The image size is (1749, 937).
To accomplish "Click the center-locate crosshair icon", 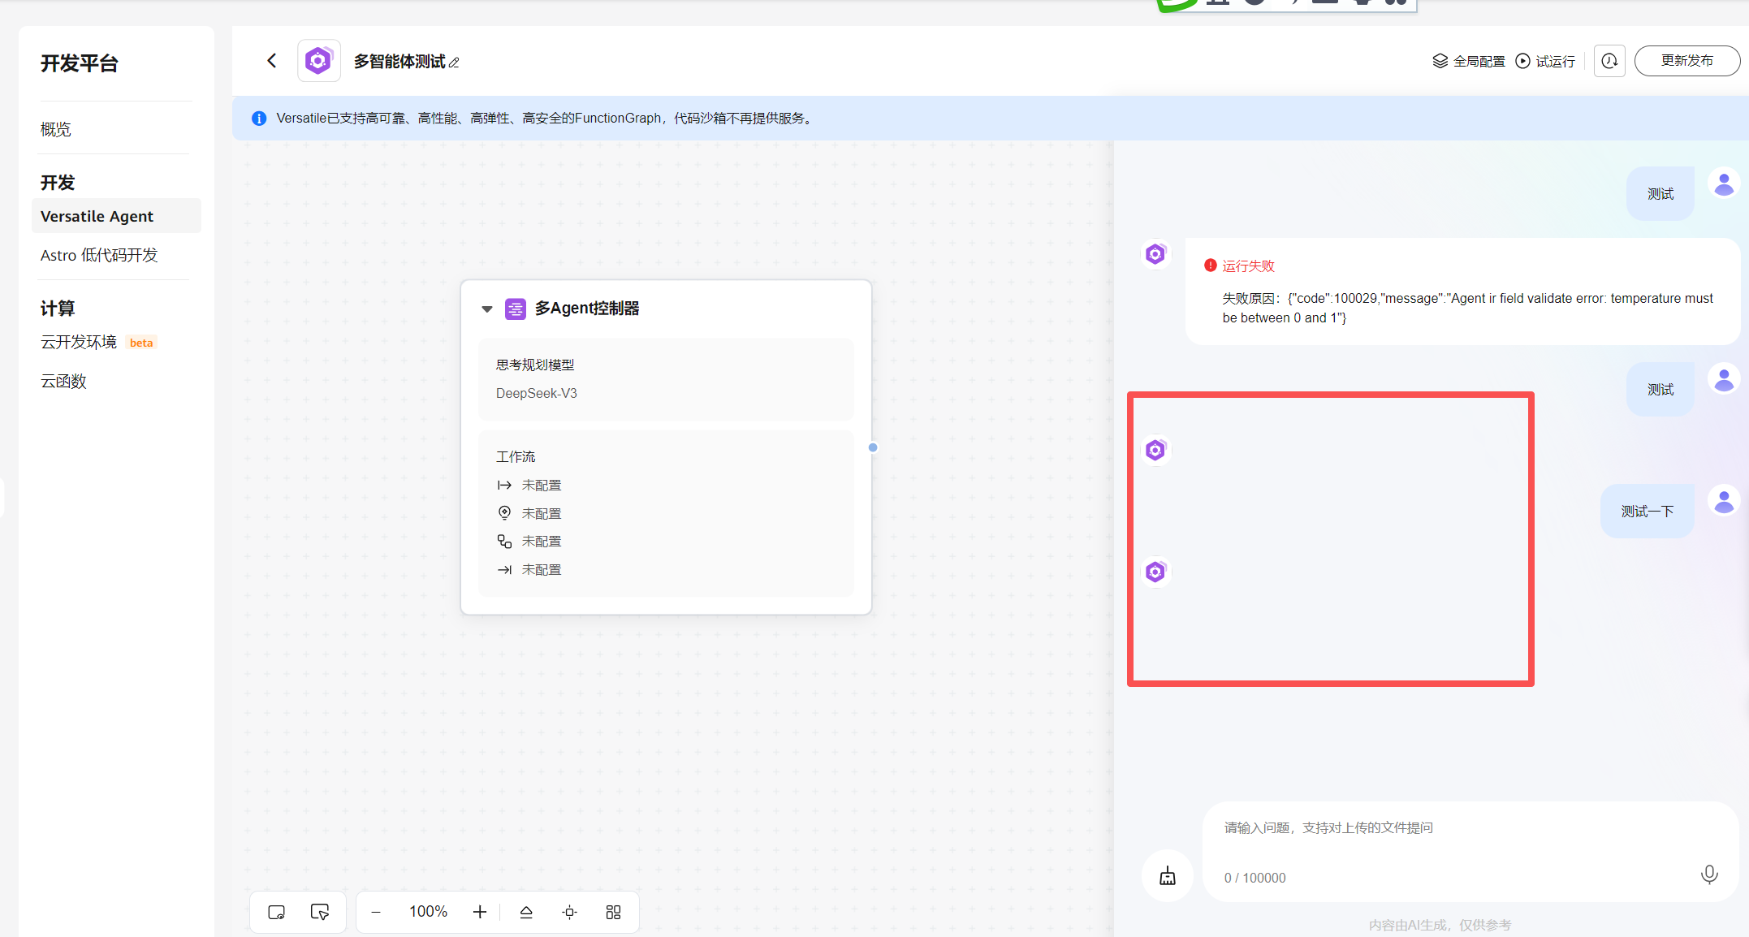I will (x=569, y=912).
